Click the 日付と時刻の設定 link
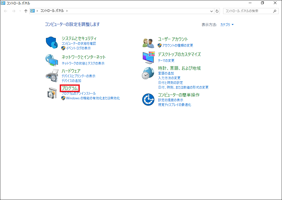282x200 pixels. pos(171,83)
